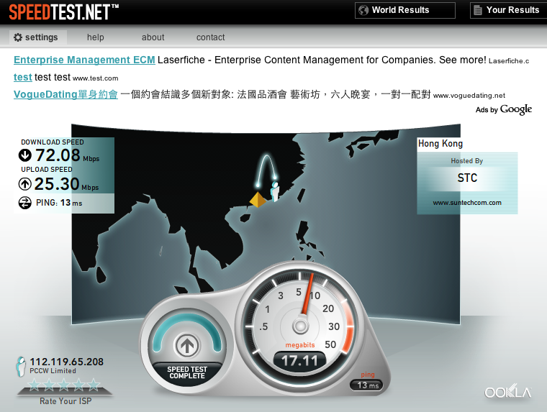This screenshot has width=547, height=412.
Task: Click the download speed arrow icon
Action: pos(24,155)
